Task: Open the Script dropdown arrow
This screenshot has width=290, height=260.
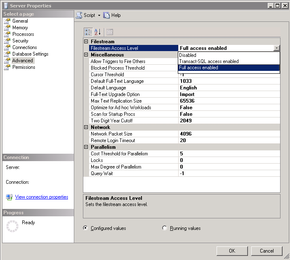Action: tap(99, 15)
